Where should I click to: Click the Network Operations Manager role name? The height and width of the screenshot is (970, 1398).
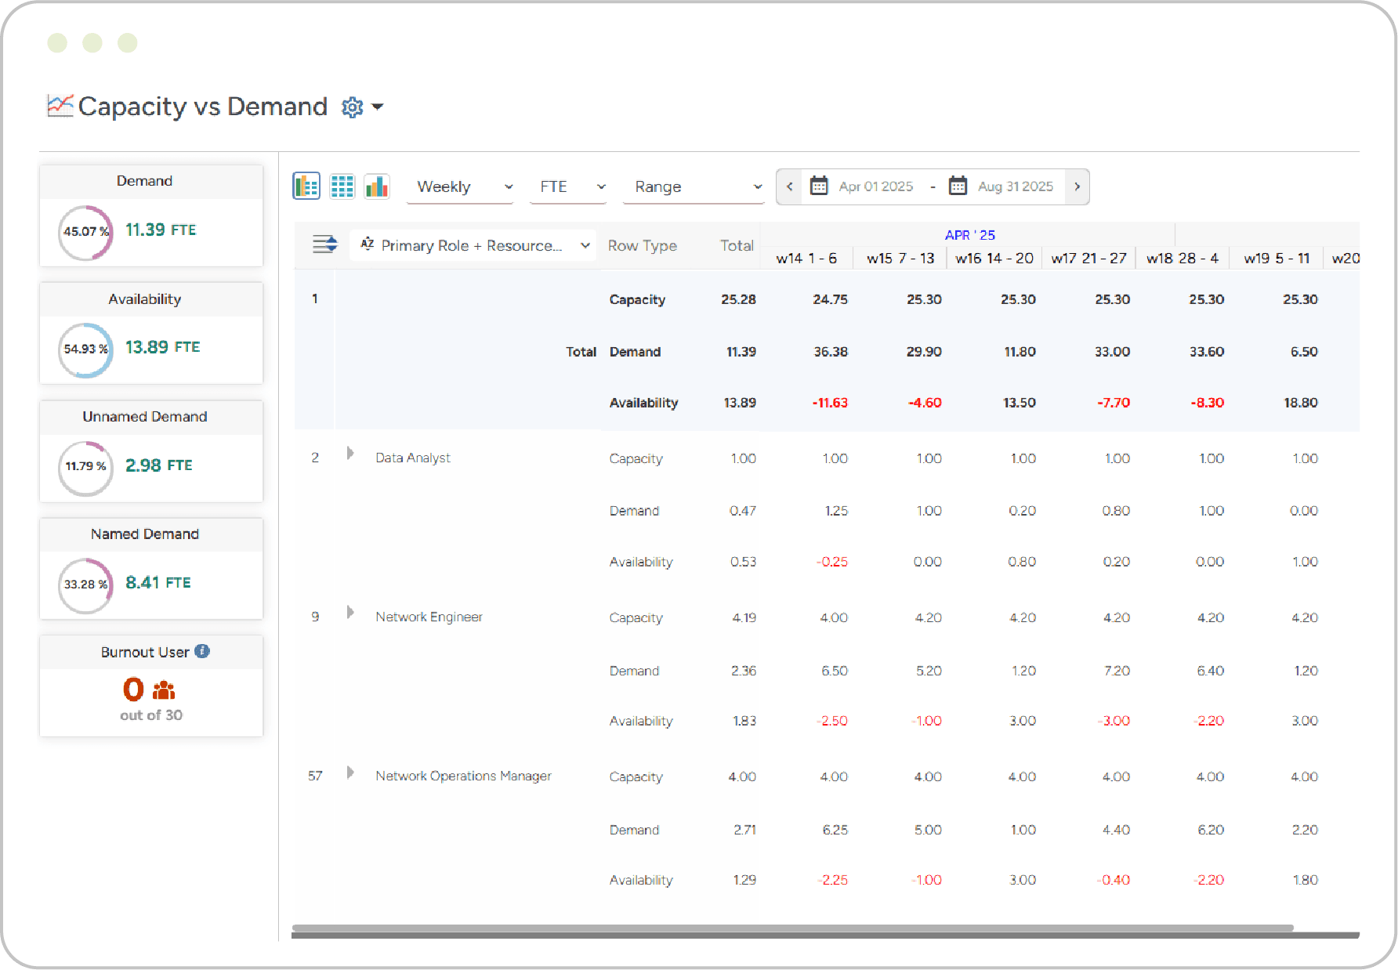(x=463, y=776)
